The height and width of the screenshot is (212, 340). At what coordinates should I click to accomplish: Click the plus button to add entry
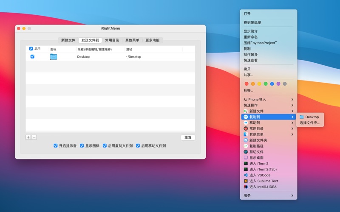28,137
